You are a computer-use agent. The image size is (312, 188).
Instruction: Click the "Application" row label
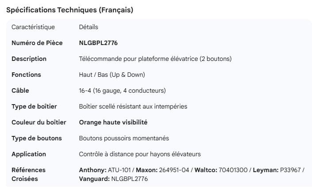pyautogui.click(x=29, y=154)
